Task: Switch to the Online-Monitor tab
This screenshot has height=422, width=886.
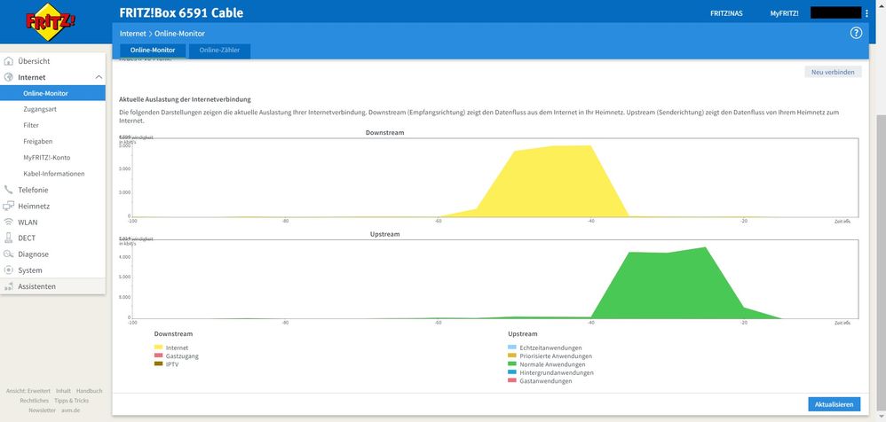Action: click(153, 51)
